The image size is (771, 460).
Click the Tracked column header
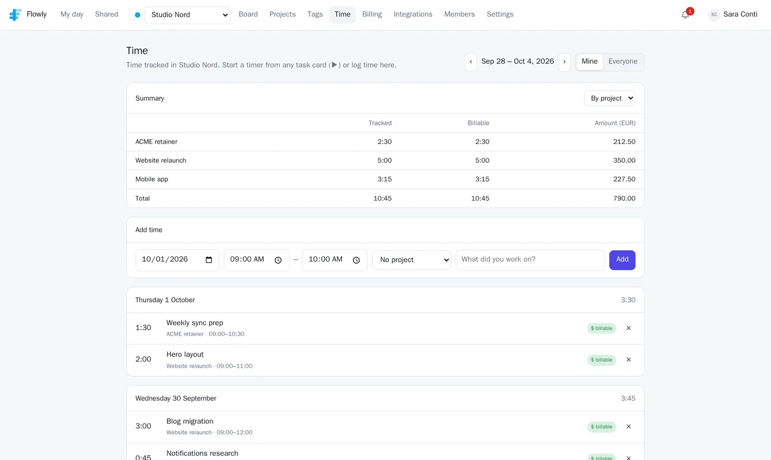381,123
